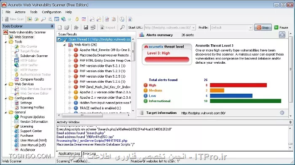The image size is (295, 165).
Task: Open User Manual (html)
Action: click(33, 141)
